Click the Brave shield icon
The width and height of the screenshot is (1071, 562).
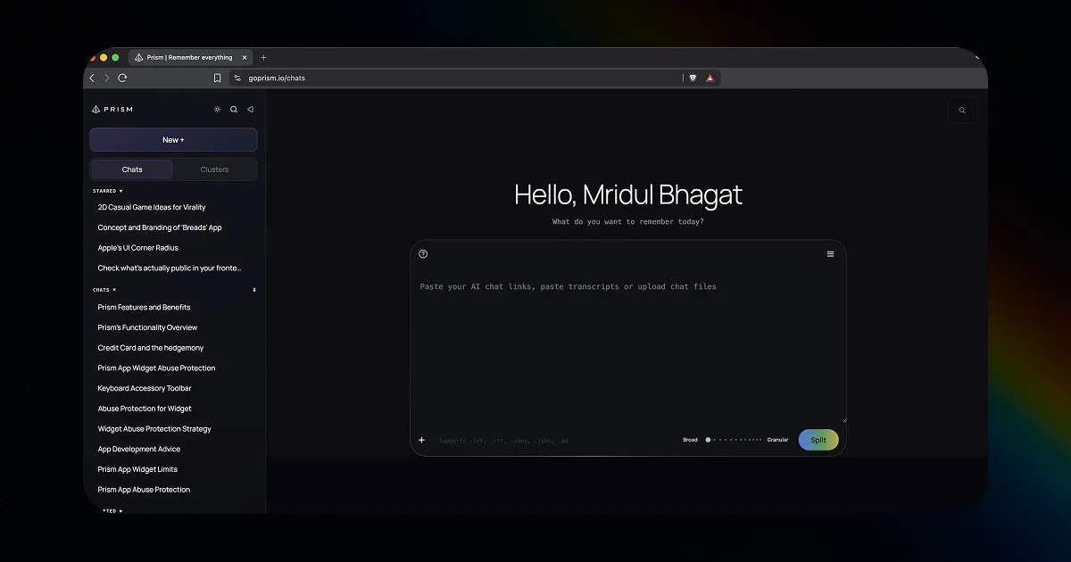point(693,78)
